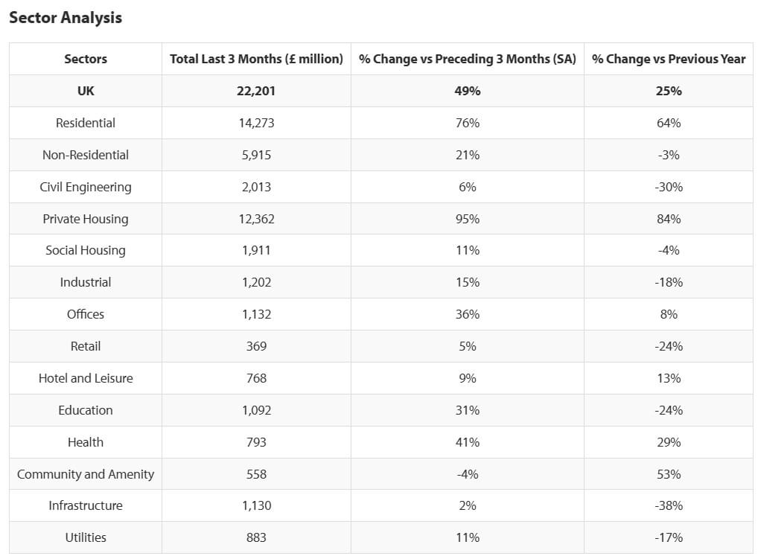Click the Education total value 1,092

click(256, 410)
